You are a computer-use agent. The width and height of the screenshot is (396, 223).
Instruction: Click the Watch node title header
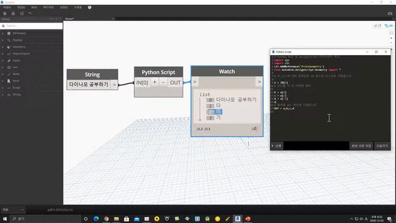(x=227, y=72)
